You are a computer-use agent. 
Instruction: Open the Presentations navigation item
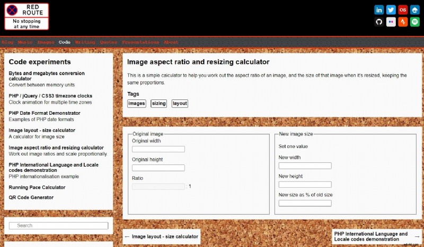140,42
